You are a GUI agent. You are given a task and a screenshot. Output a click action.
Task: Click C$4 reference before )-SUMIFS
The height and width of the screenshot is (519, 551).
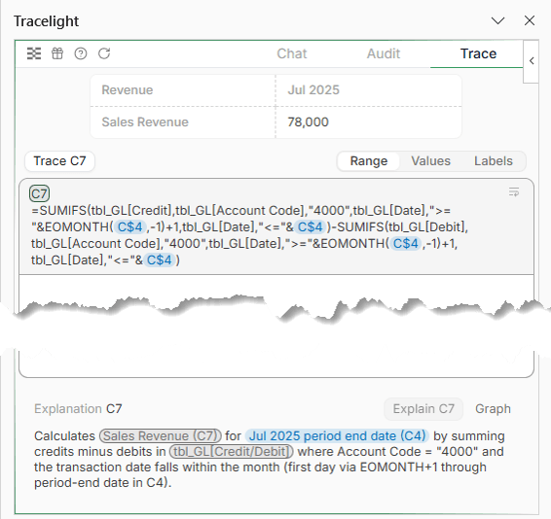(311, 227)
